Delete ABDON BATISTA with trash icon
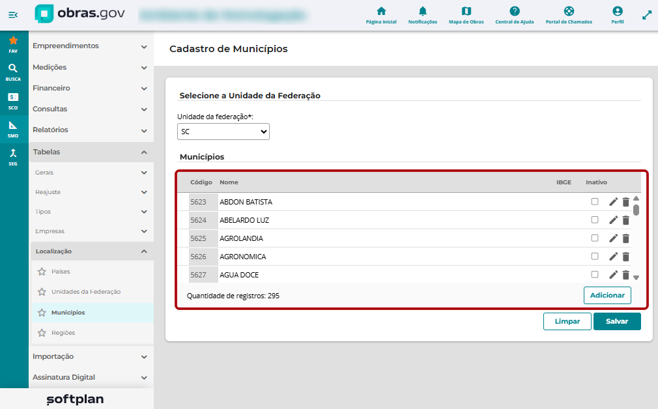This screenshot has width=658, height=409. 625,202
